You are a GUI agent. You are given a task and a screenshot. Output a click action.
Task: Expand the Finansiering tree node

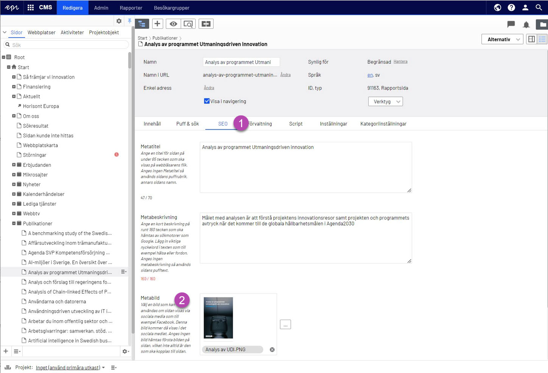[14, 87]
